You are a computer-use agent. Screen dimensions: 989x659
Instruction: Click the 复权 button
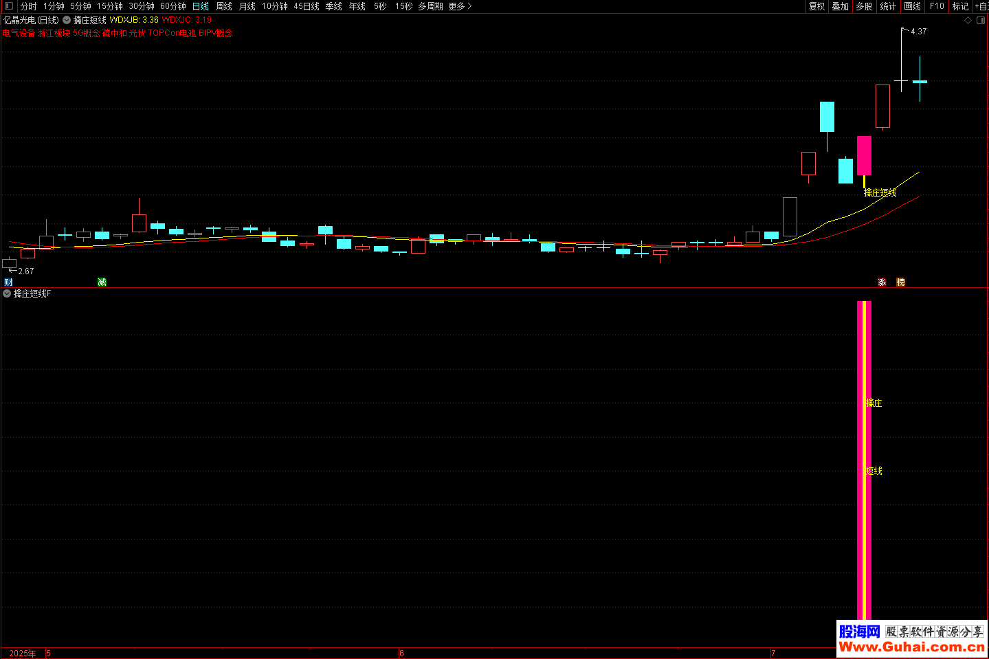(x=816, y=6)
